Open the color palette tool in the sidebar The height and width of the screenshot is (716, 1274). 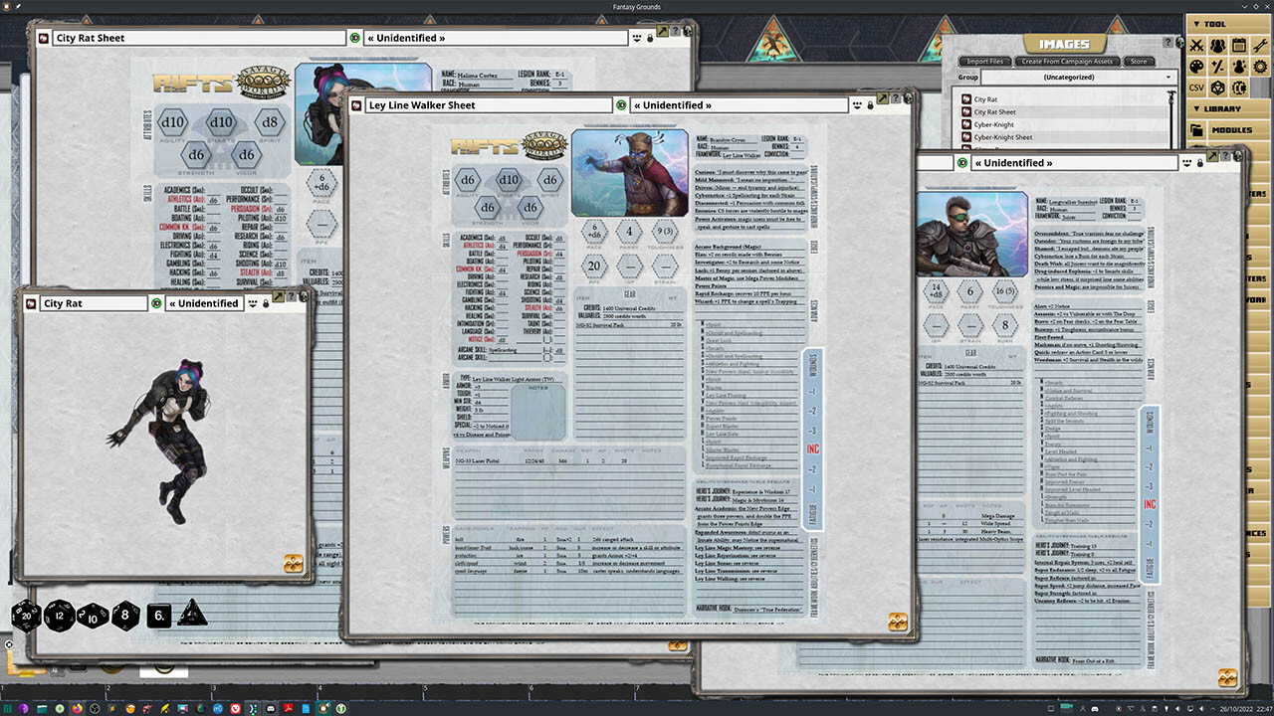click(1196, 66)
